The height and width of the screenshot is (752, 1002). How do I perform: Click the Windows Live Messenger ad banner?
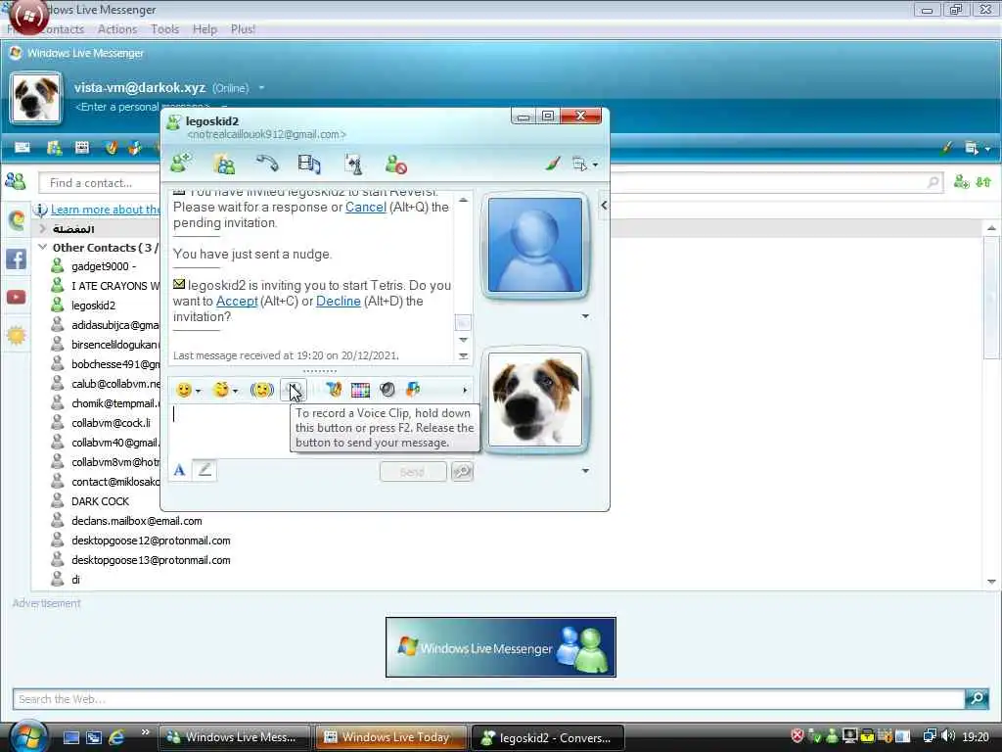500,647
